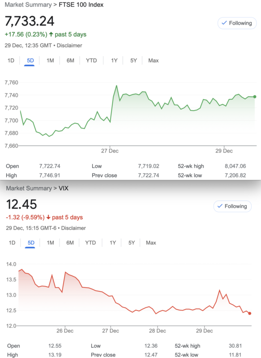
Task: Select the 6M tab on the VIX chart
Action: (x=70, y=243)
